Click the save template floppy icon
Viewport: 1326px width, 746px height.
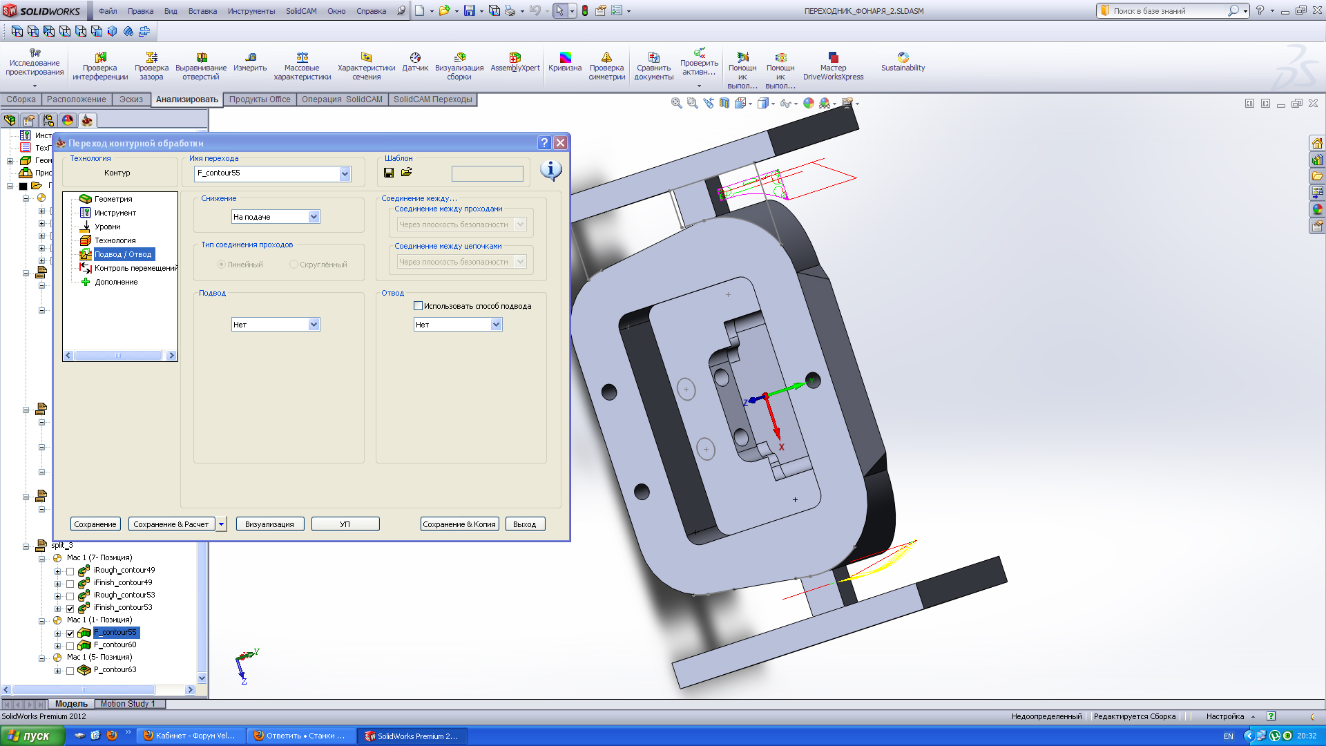coord(389,173)
